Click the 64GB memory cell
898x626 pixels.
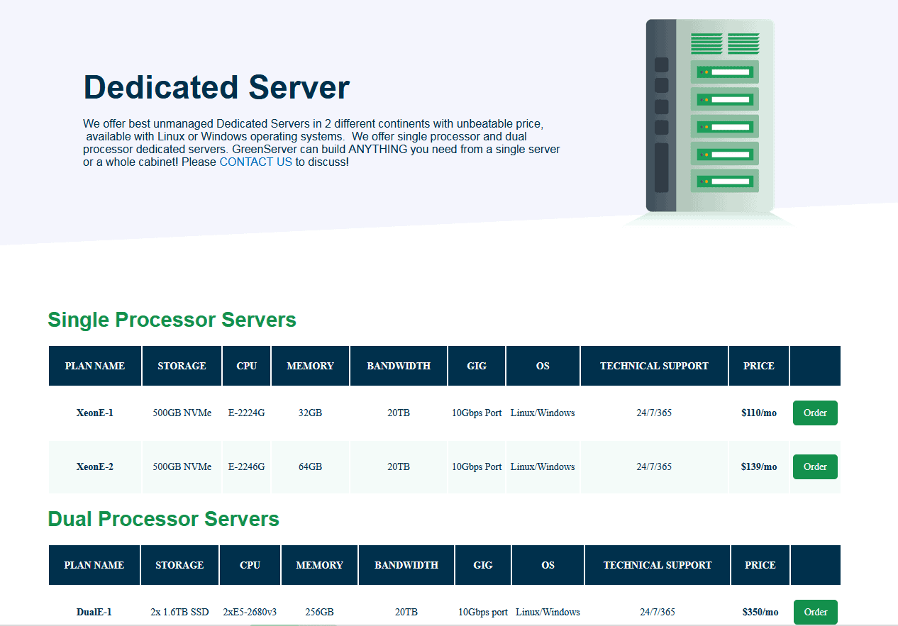point(310,466)
